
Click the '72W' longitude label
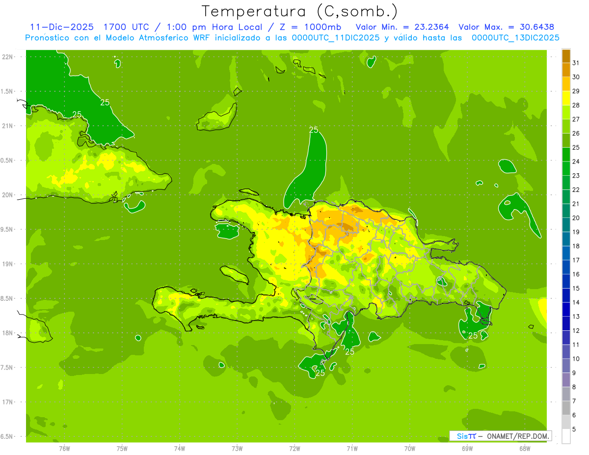295,448
